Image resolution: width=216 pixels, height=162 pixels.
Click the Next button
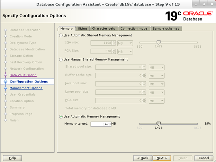pyautogui.click(x=161, y=158)
